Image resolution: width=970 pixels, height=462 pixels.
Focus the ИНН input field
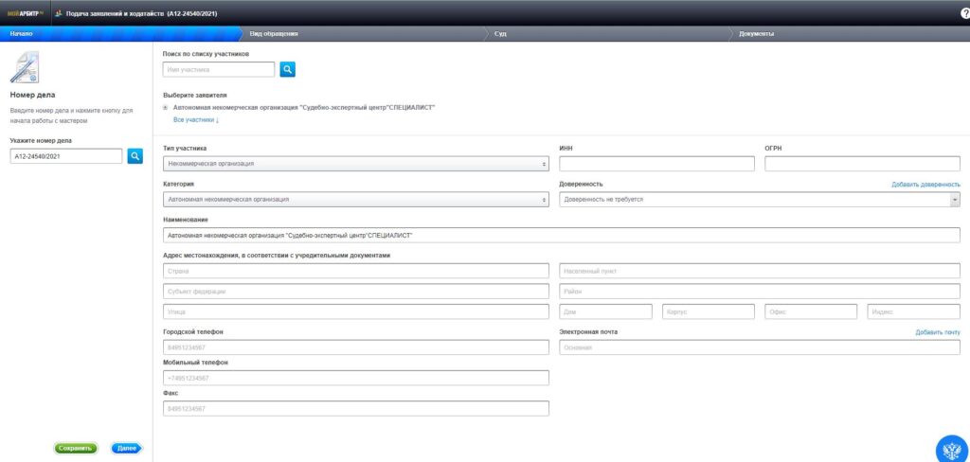(x=656, y=164)
